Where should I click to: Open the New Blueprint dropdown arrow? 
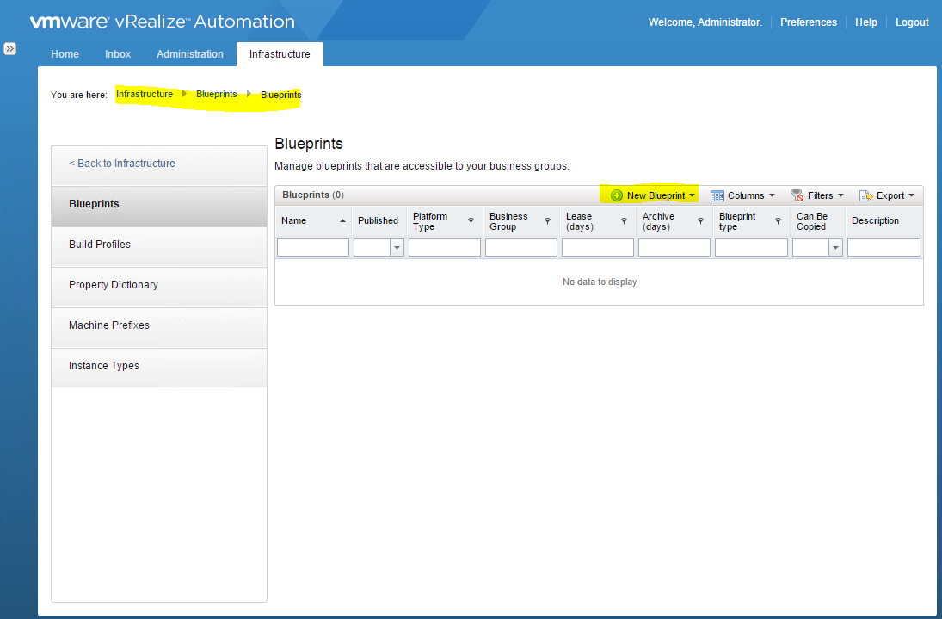(692, 195)
